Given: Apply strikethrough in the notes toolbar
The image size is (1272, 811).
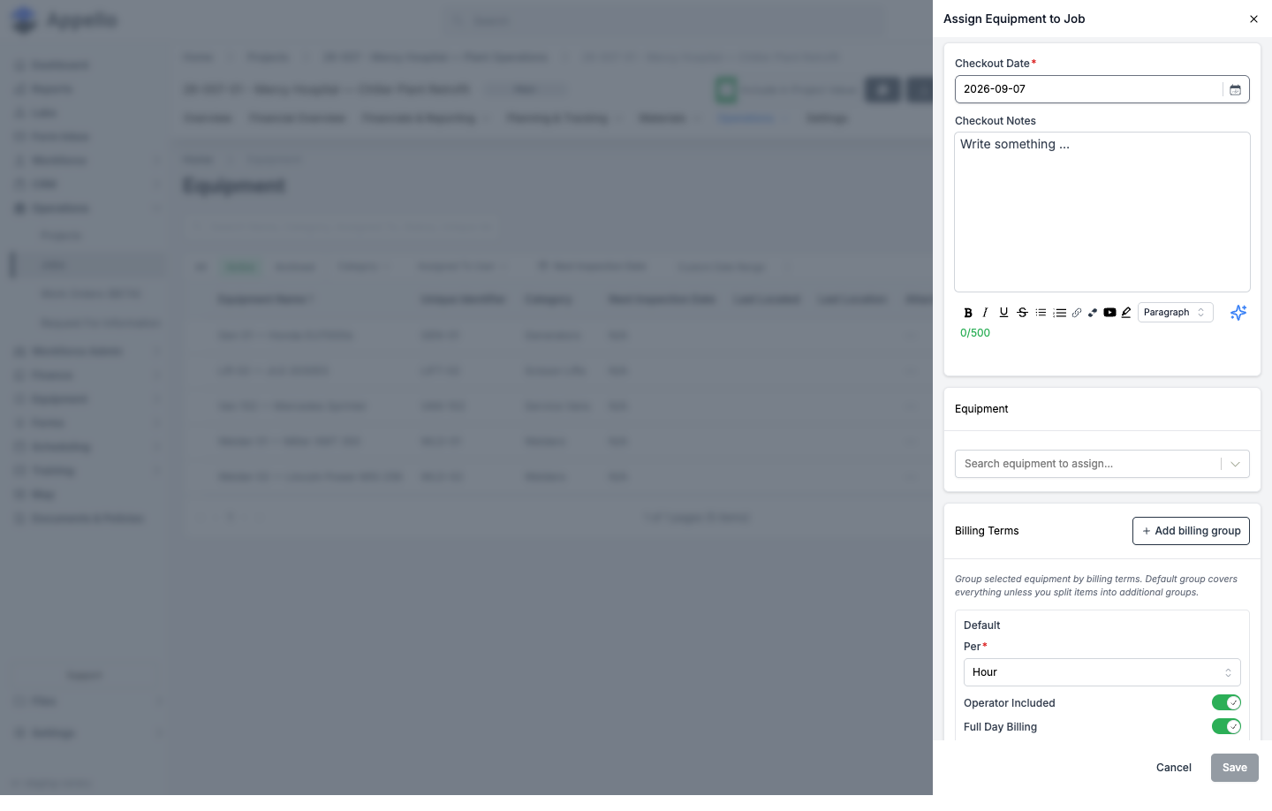Looking at the screenshot, I should pos(1022,313).
